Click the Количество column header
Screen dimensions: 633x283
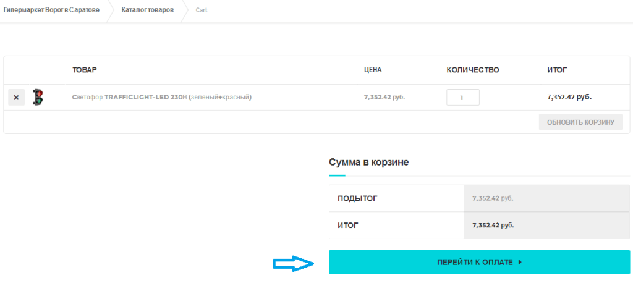tap(473, 70)
